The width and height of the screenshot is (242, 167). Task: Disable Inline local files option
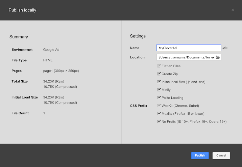pyautogui.click(x=159, y=82)
